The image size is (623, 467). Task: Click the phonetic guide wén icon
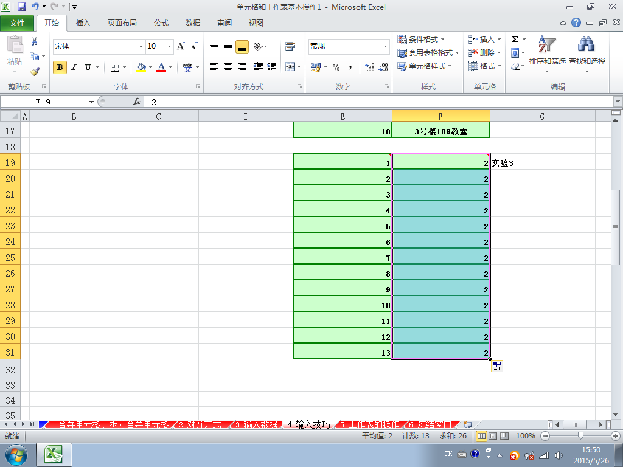187,67
